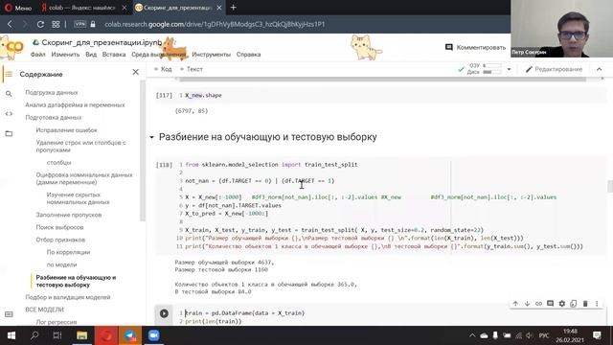Copy link to cell icon
The width and height of the screenshot is (613, 345).
(x=538, y=304)
